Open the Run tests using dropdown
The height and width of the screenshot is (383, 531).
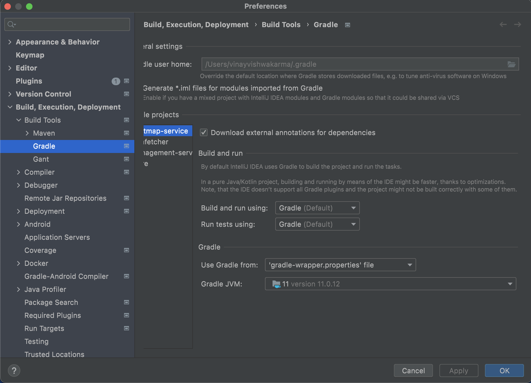click(x=317, y=224)
